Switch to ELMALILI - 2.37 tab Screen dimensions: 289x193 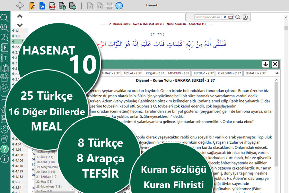(255, 73)
